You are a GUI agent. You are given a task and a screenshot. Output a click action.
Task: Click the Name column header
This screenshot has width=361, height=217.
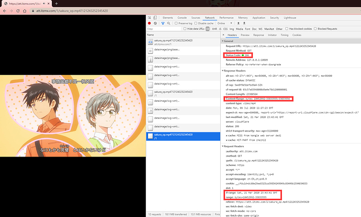click(150, 35)
